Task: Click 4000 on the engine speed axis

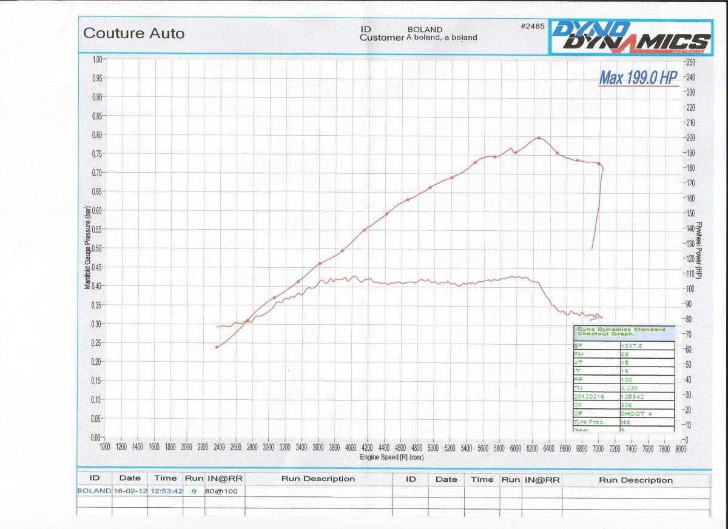Action: [x=351, y=447]
